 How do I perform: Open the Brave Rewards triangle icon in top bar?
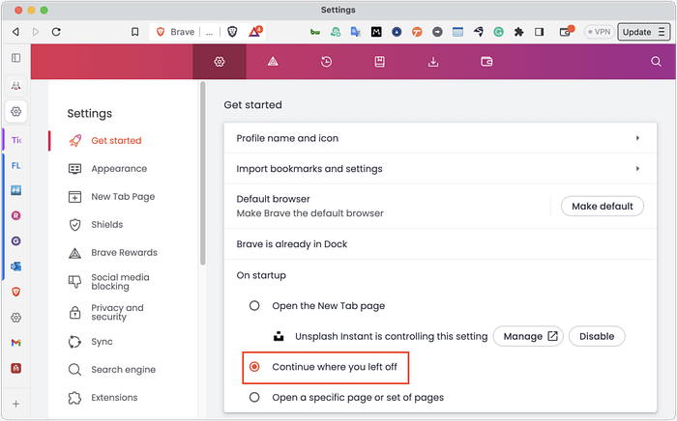click(x=274, y=62)
